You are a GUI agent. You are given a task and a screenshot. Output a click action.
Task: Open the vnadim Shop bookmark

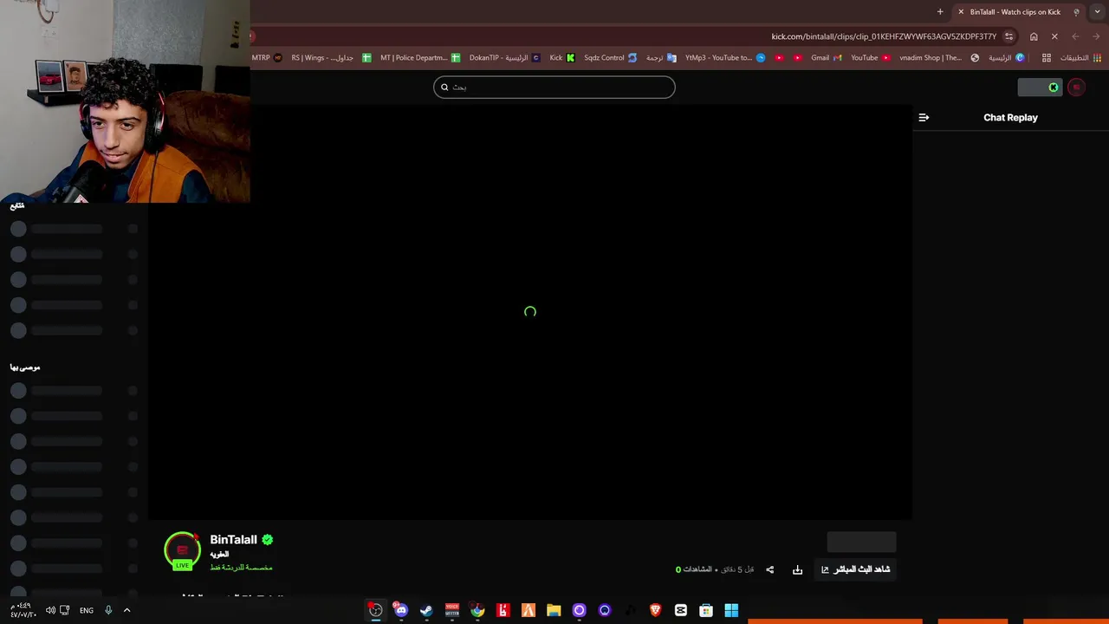939,58
